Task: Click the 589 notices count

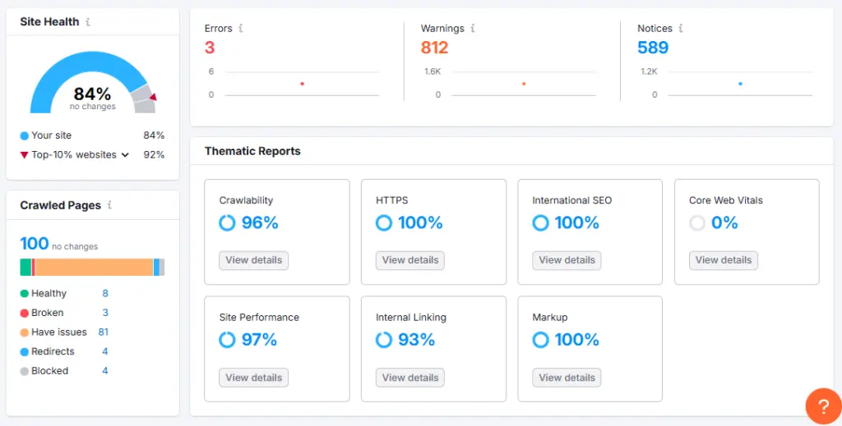Action: 653,48
